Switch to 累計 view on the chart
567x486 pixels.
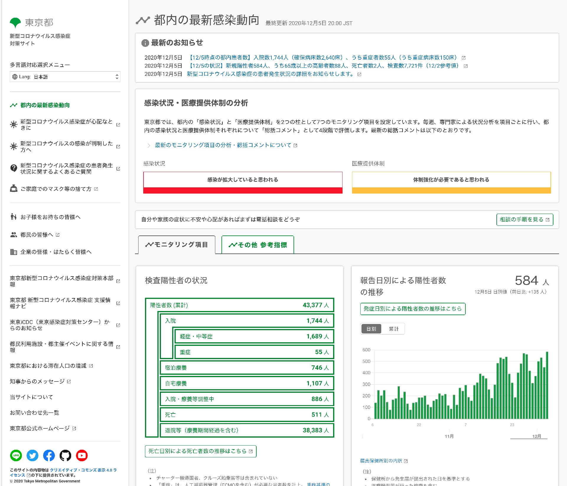click(394, 328)
